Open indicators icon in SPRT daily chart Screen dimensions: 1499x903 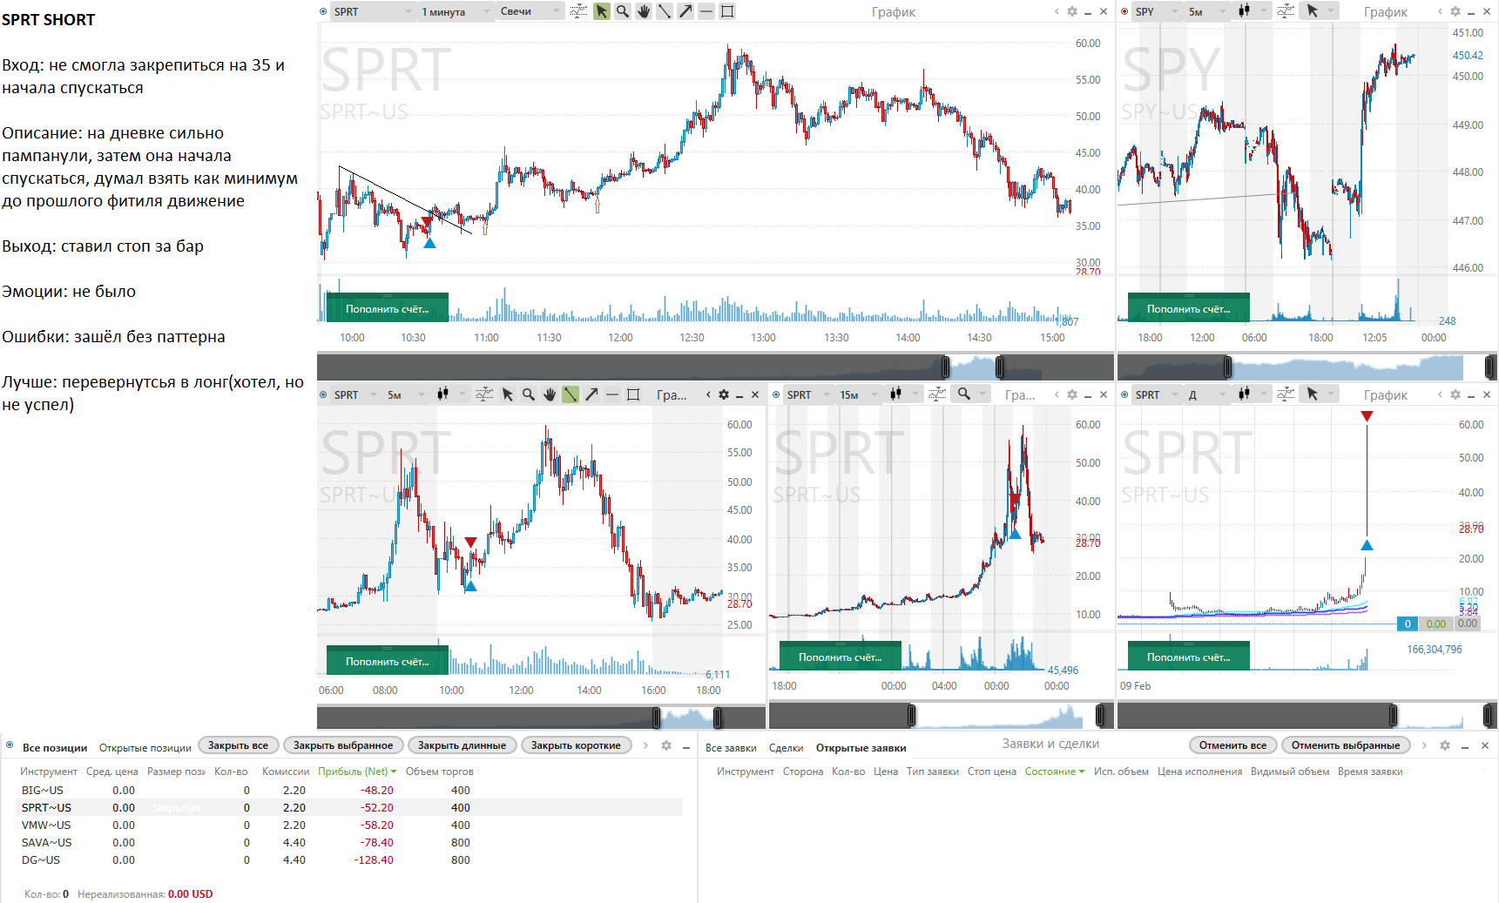pos(1286,394)
